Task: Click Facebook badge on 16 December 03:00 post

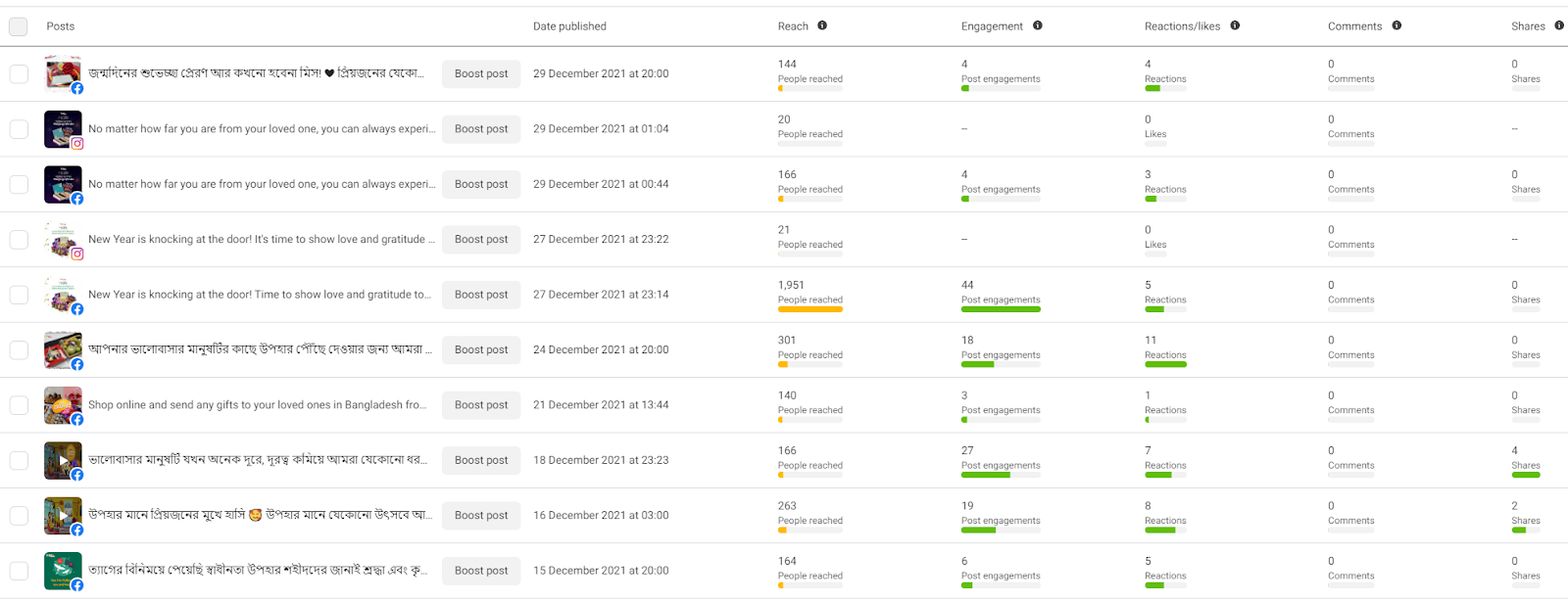Action: coord(77,531)
